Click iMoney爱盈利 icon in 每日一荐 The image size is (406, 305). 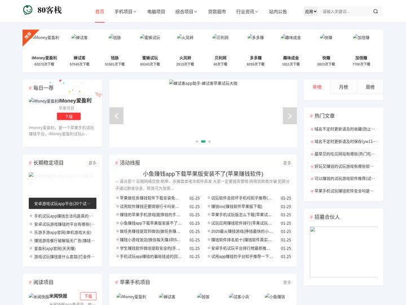point(43,101)
